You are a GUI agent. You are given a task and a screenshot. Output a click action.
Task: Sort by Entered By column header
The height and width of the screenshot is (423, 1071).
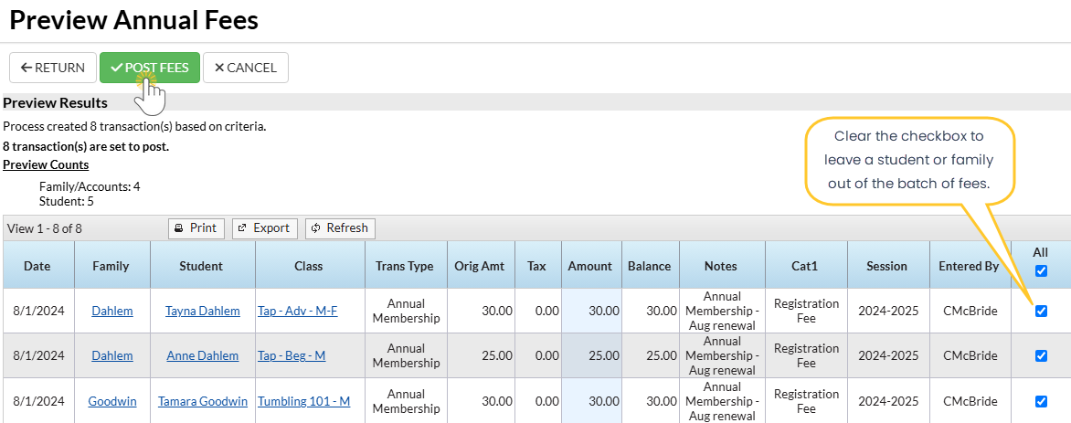(x=970, y=266)
